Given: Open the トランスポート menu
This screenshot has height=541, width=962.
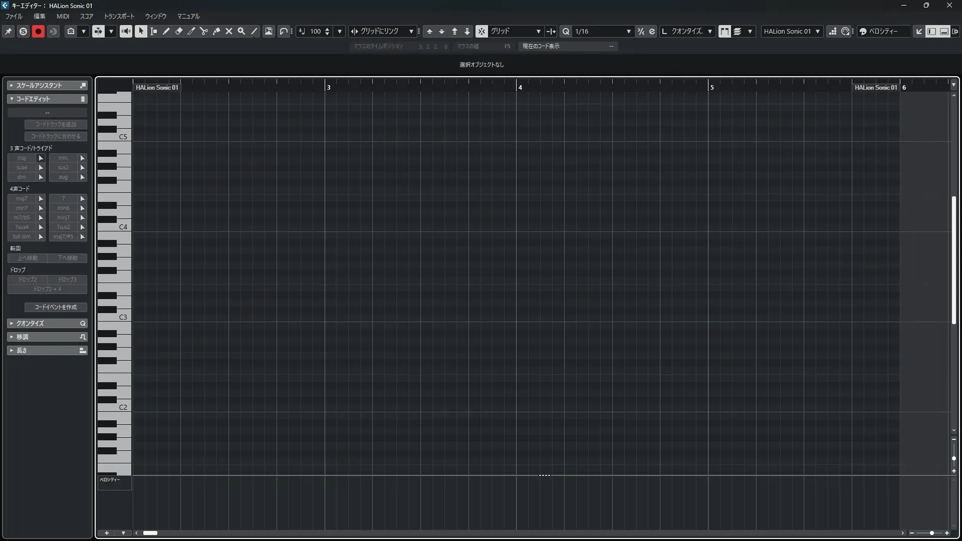Looking at the screenshot, I should click(119, 16).
